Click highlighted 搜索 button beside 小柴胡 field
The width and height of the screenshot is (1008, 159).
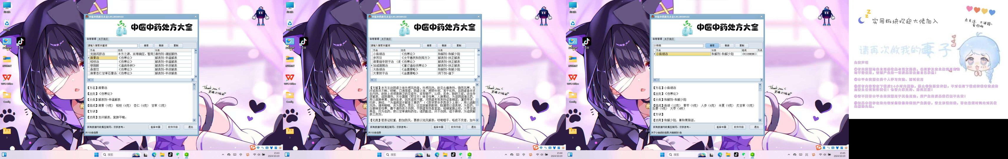tap(712, 45)
